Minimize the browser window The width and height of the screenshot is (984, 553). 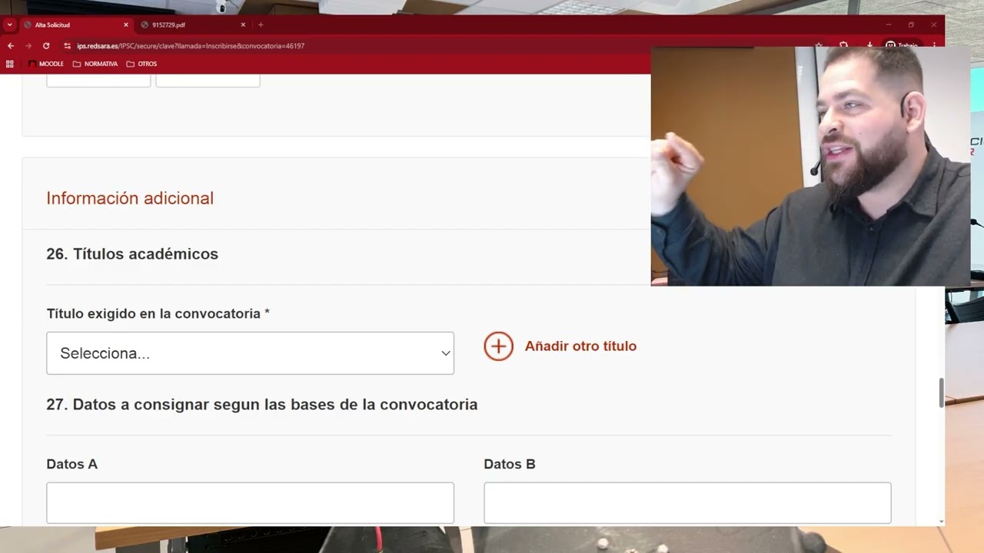click(889, 25)
